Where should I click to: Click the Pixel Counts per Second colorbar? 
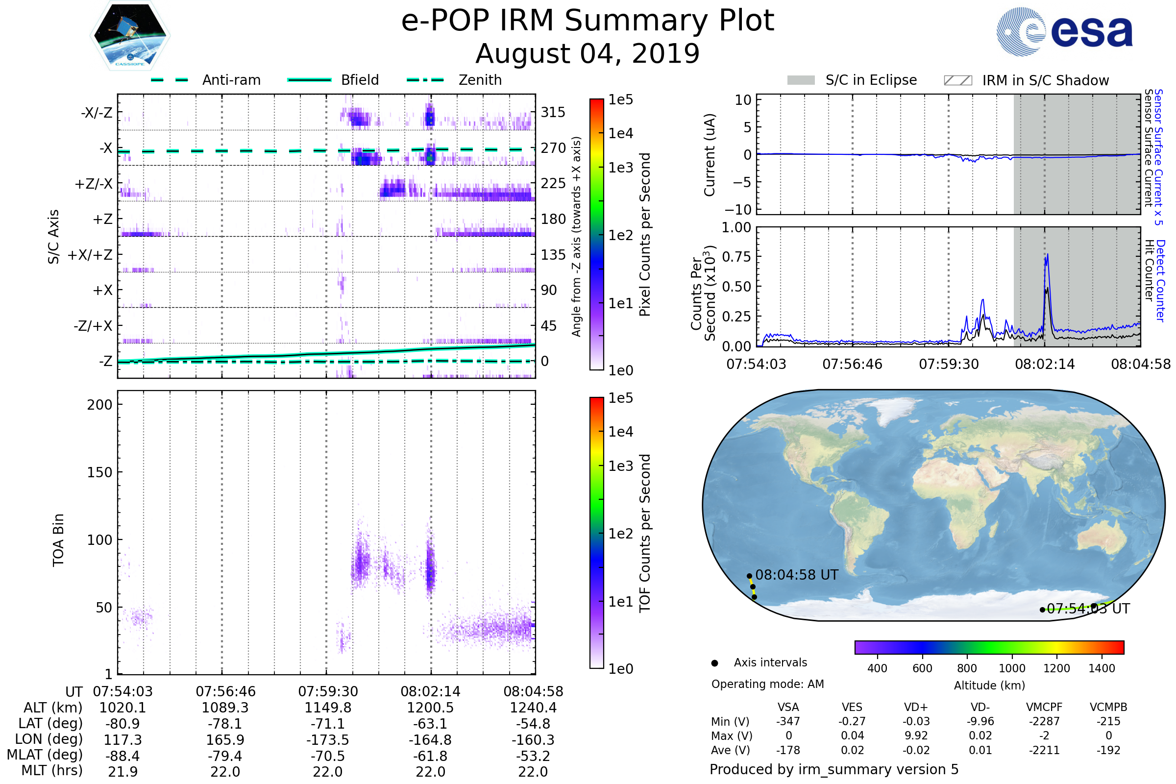(596, 235)
